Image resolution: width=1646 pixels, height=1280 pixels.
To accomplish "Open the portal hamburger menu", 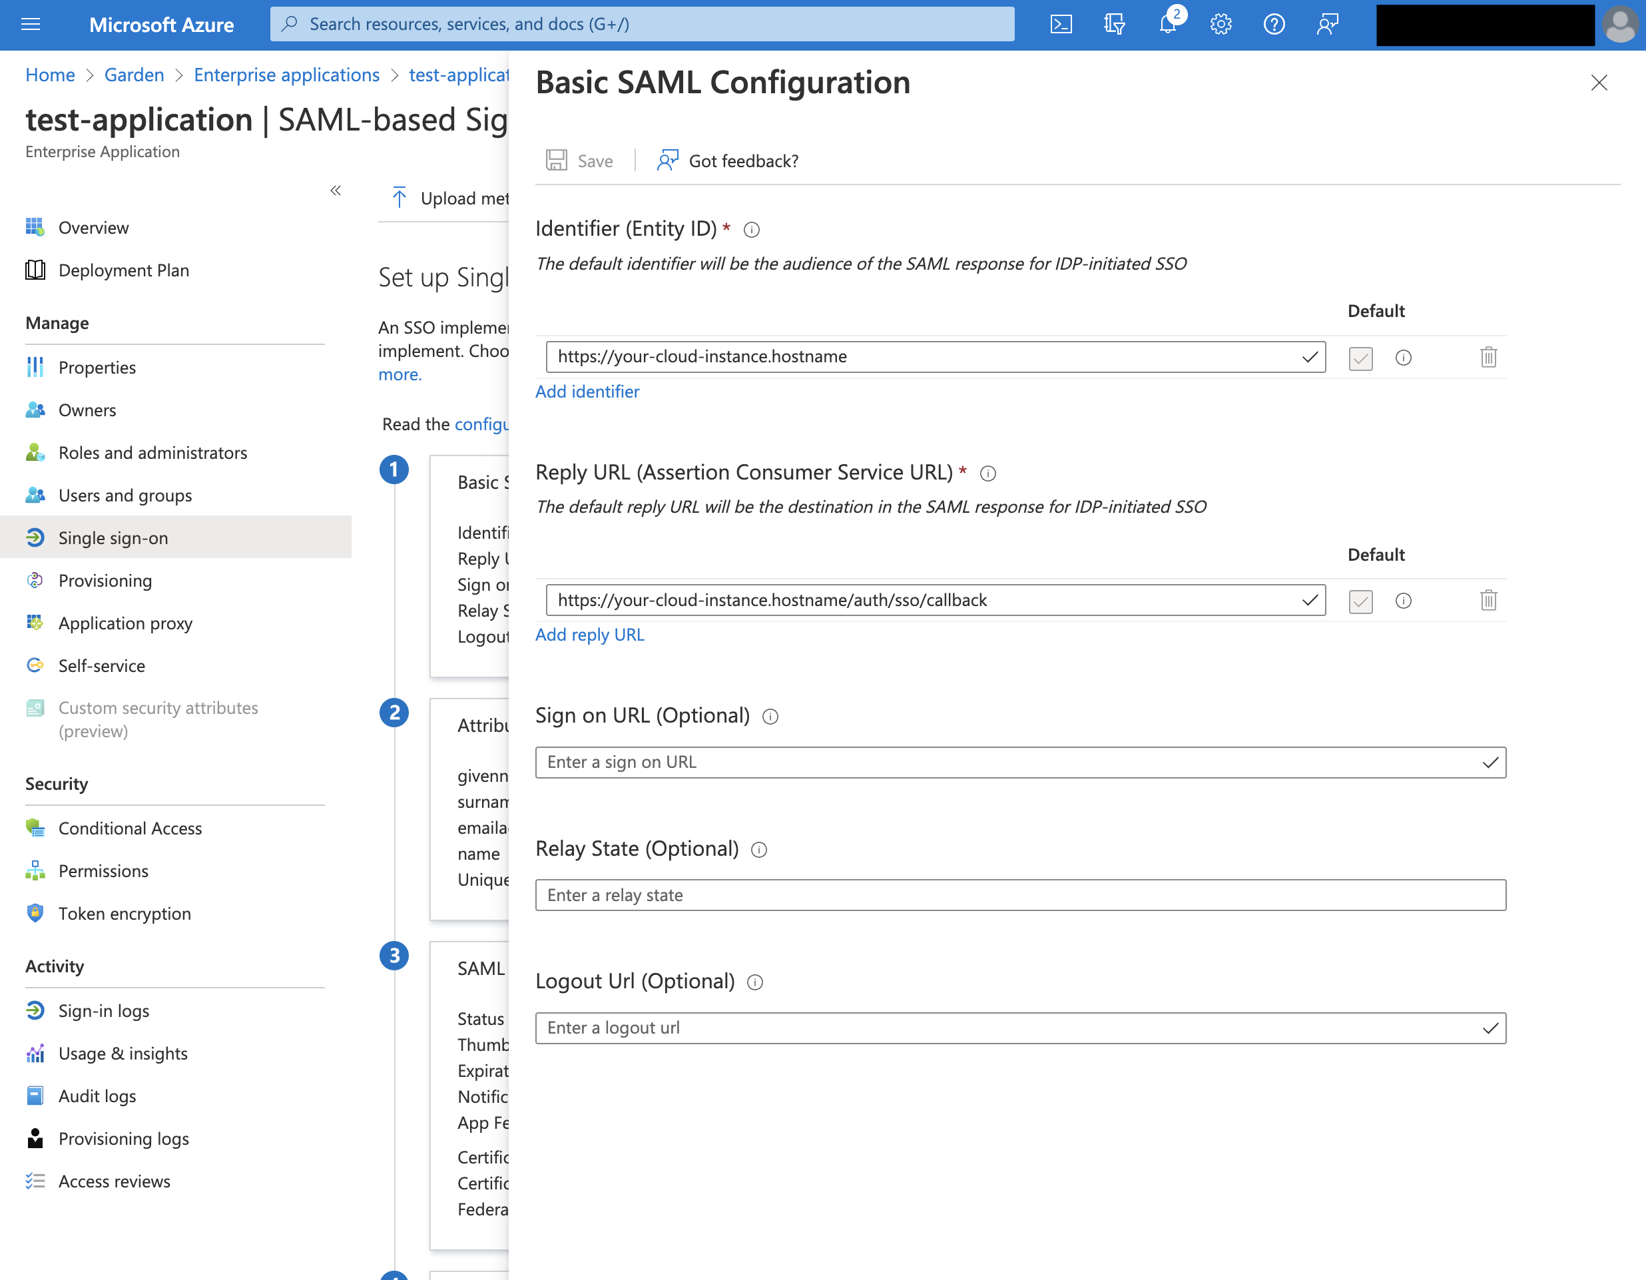I will point(31,24).
